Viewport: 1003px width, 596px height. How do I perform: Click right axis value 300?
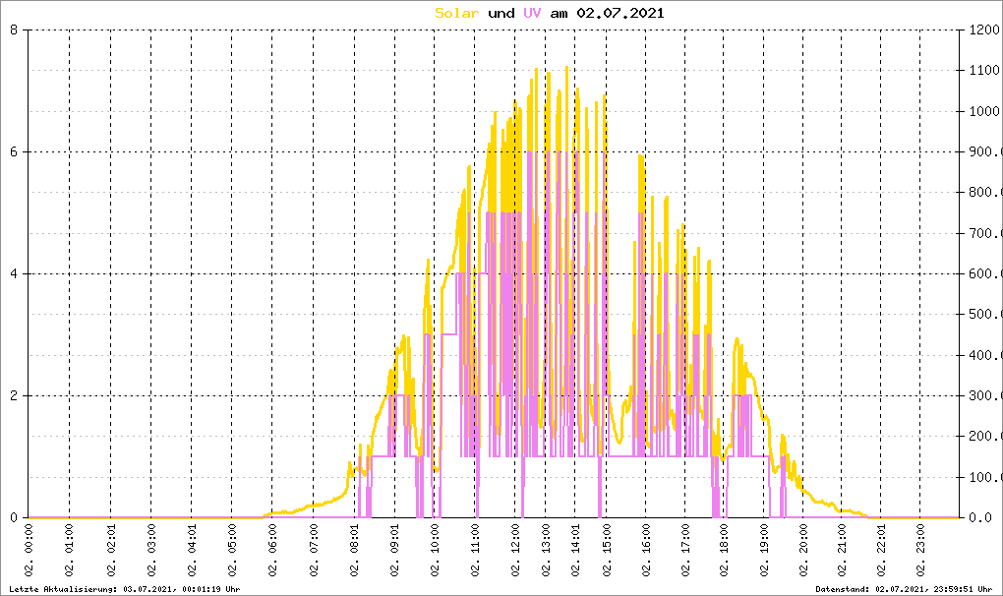coord(985,395)
